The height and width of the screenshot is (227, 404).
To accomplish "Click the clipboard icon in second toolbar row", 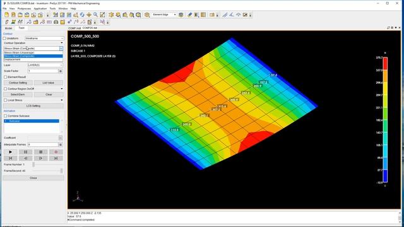I will [90, 22].
